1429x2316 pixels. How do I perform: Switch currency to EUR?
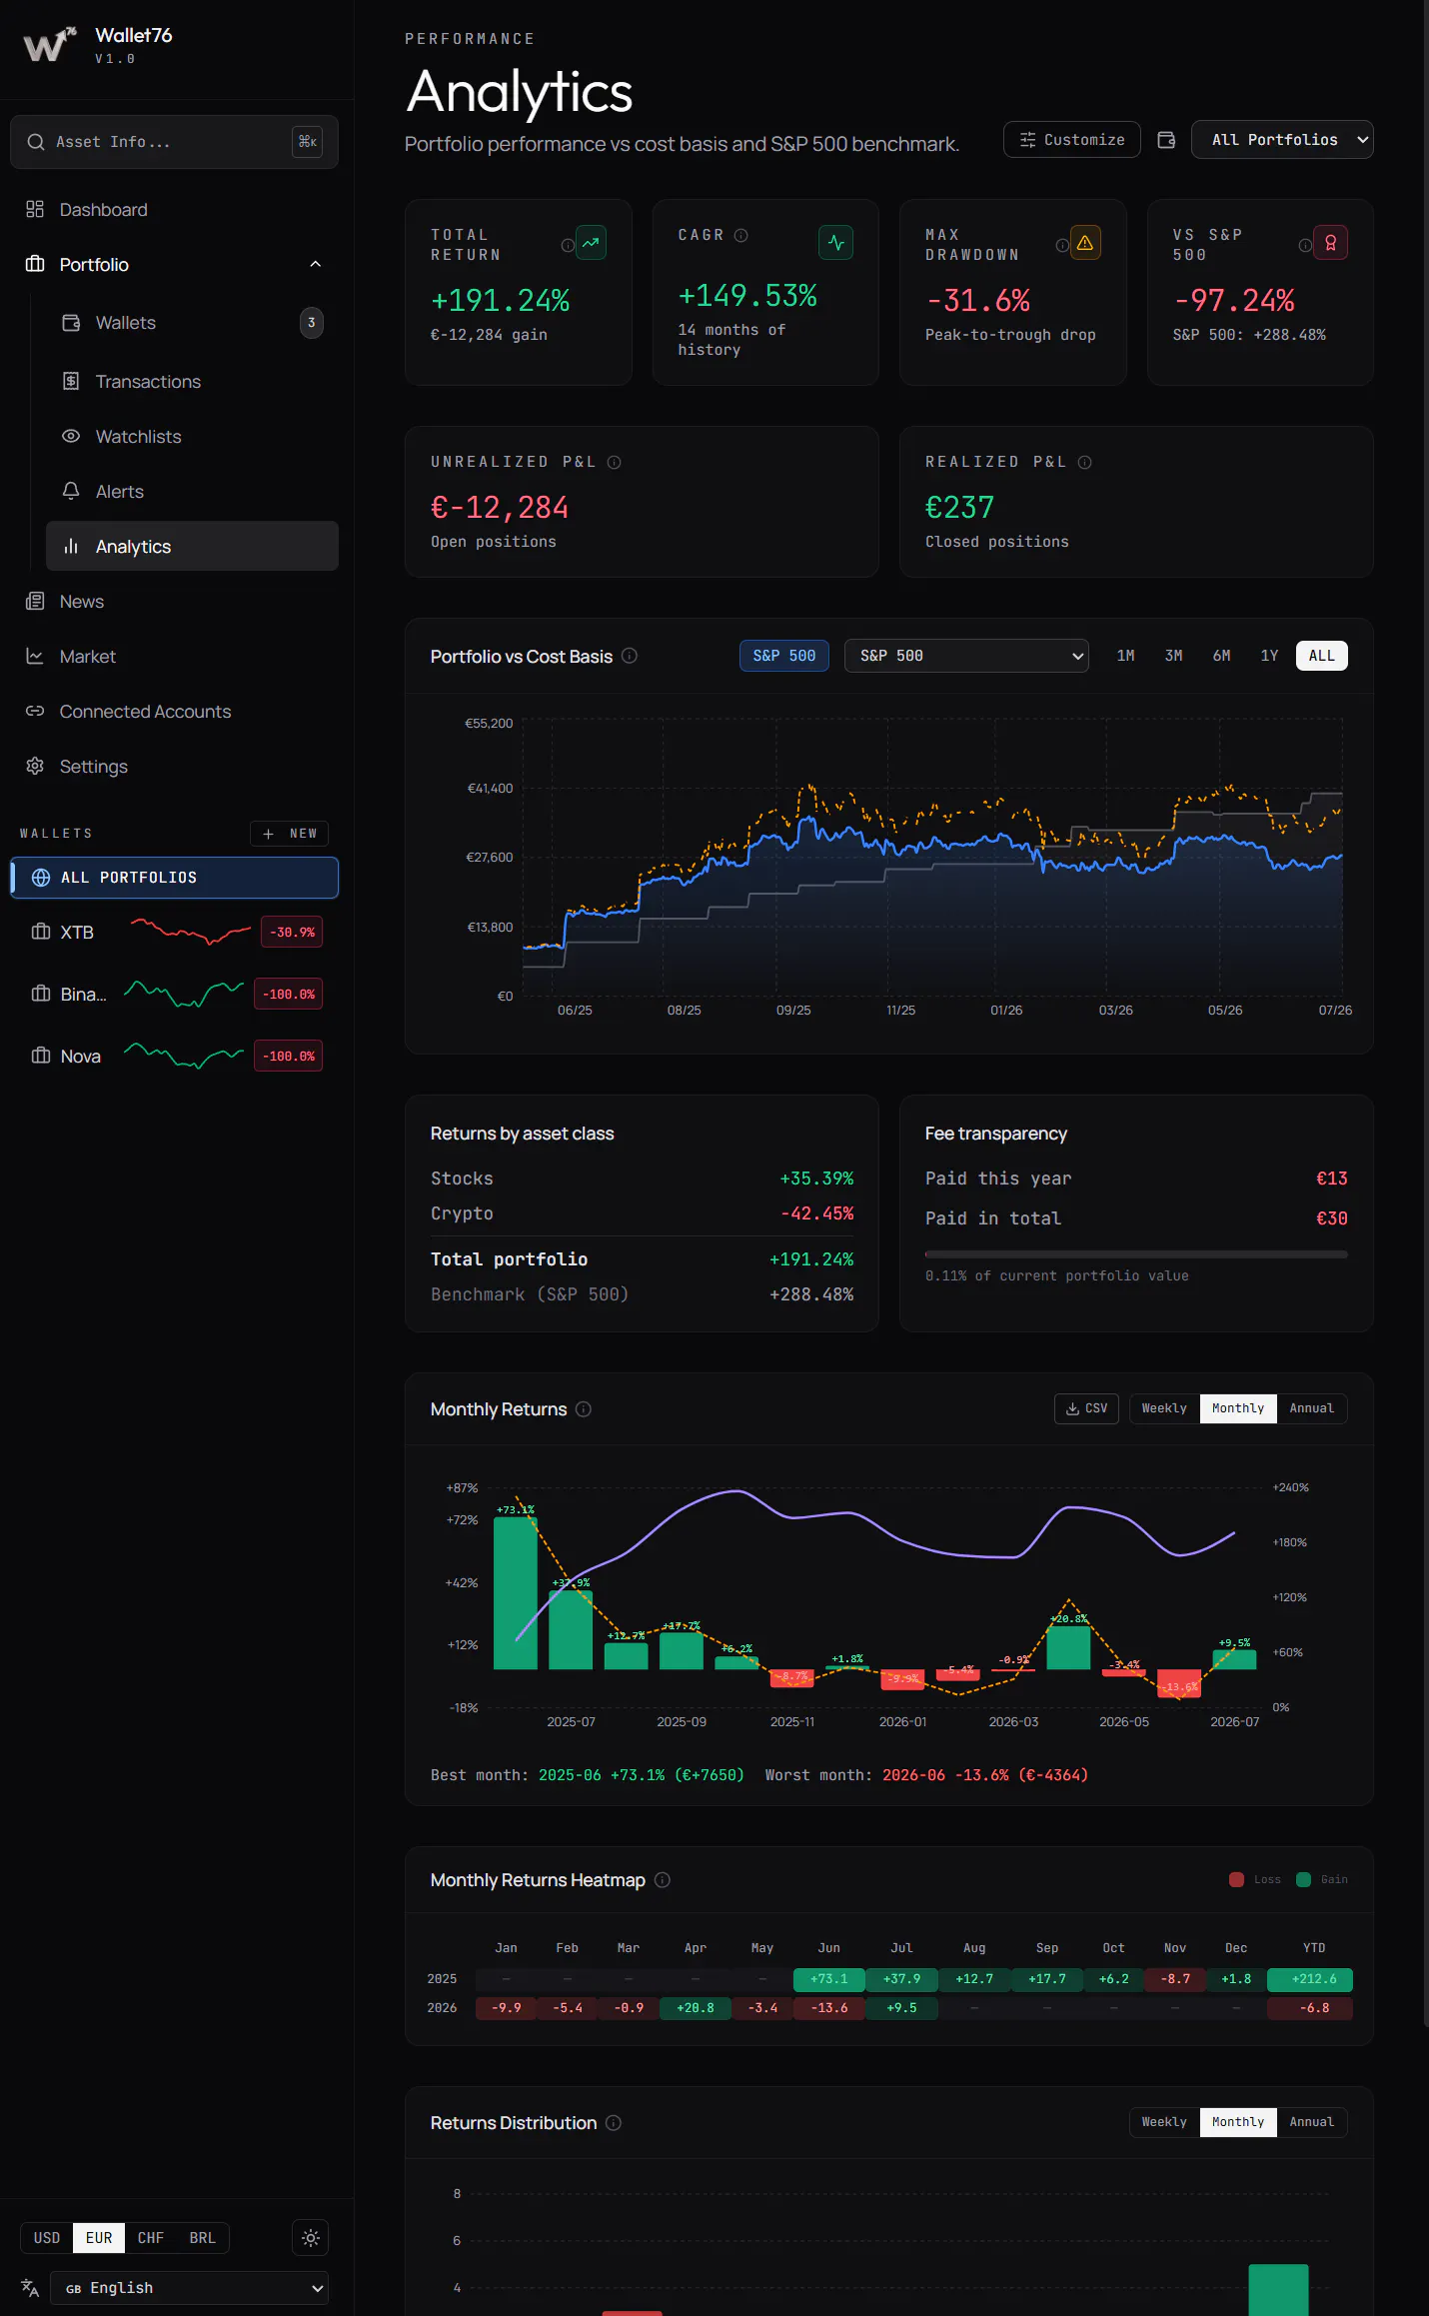pyautogui.click(x=99, y=2238)
